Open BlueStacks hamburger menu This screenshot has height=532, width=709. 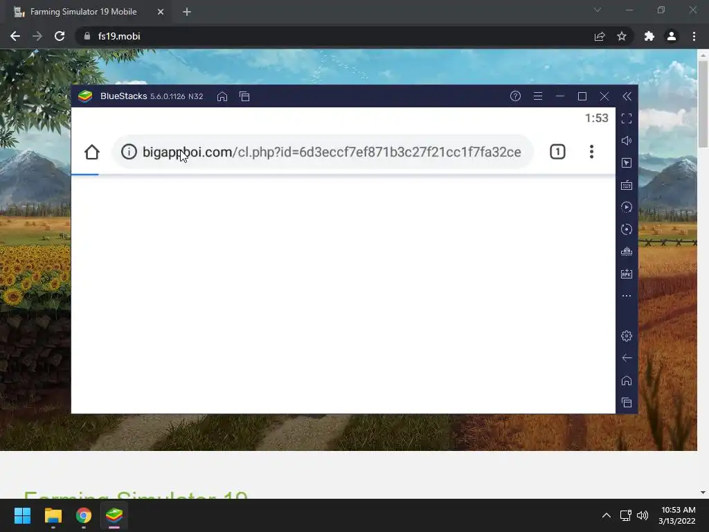coord(537,96)
